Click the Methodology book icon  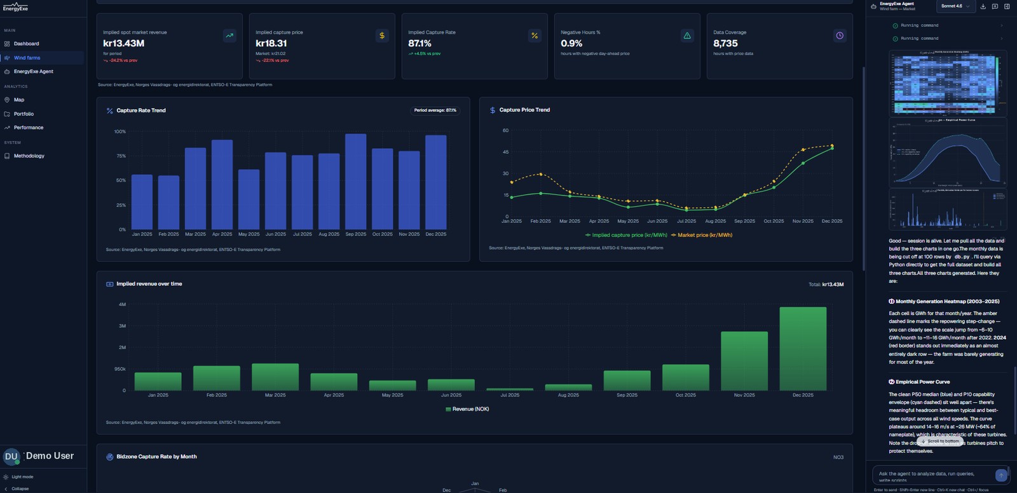click(7, 156)
